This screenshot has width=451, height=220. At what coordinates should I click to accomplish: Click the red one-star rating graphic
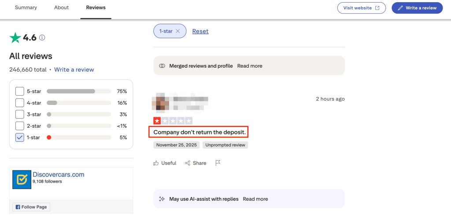pyautogui.click(x=157, y=121)
